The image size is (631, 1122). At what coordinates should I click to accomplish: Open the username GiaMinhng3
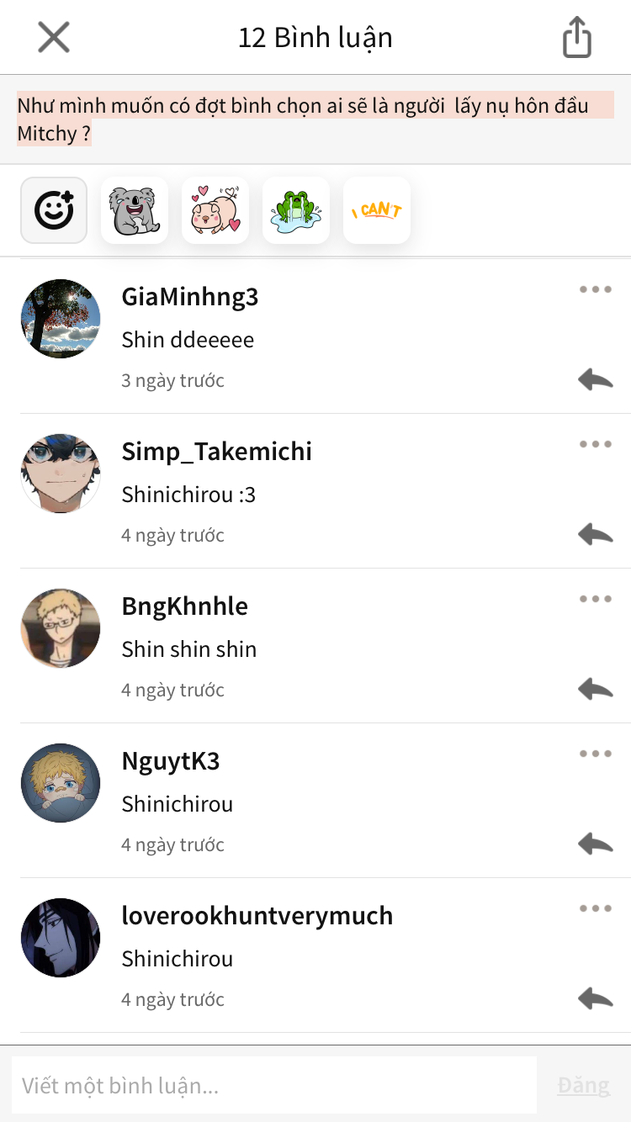(x=190, y=296)
